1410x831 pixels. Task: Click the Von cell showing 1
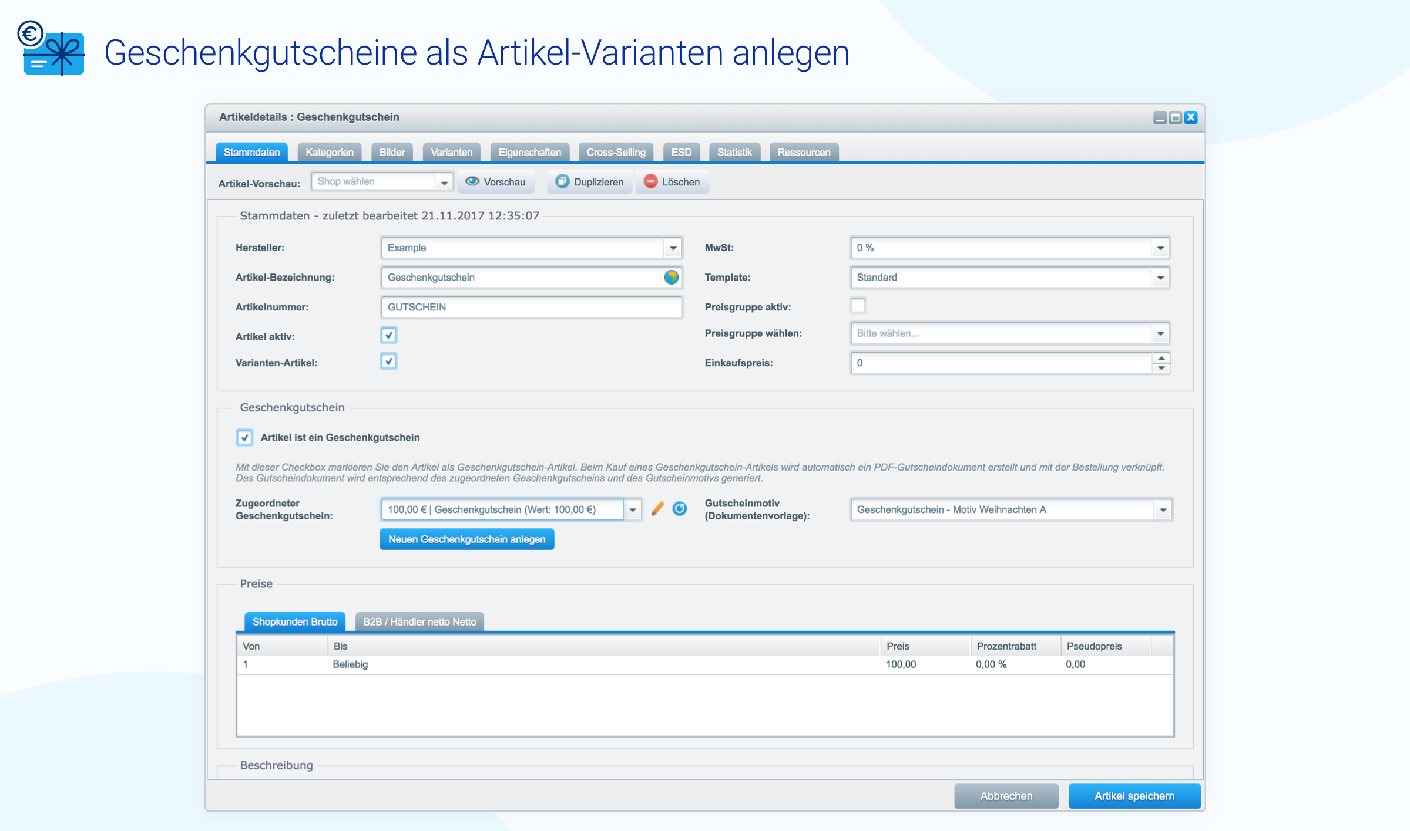pyautogui.click(x=282, y=664)
